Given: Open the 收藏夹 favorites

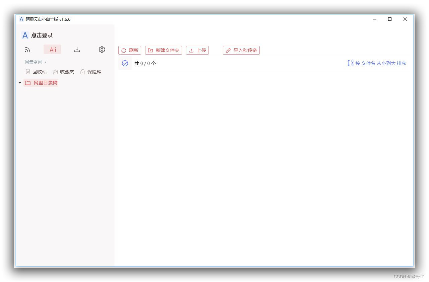Looking at the screenshot, I should [x=63, y=72].
